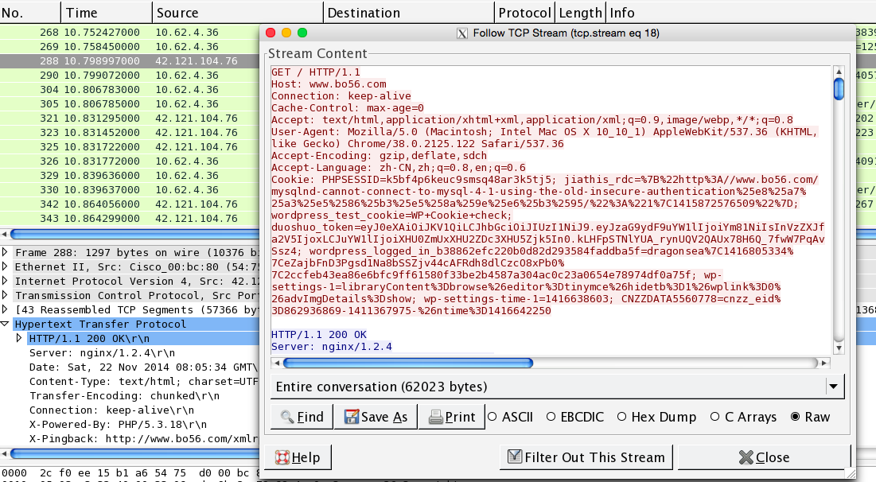Expand the Ethernet II tree item
Image resolution: width=876 pixels, height=482 pixels.
pyautogui.click(x=6, y=266)
